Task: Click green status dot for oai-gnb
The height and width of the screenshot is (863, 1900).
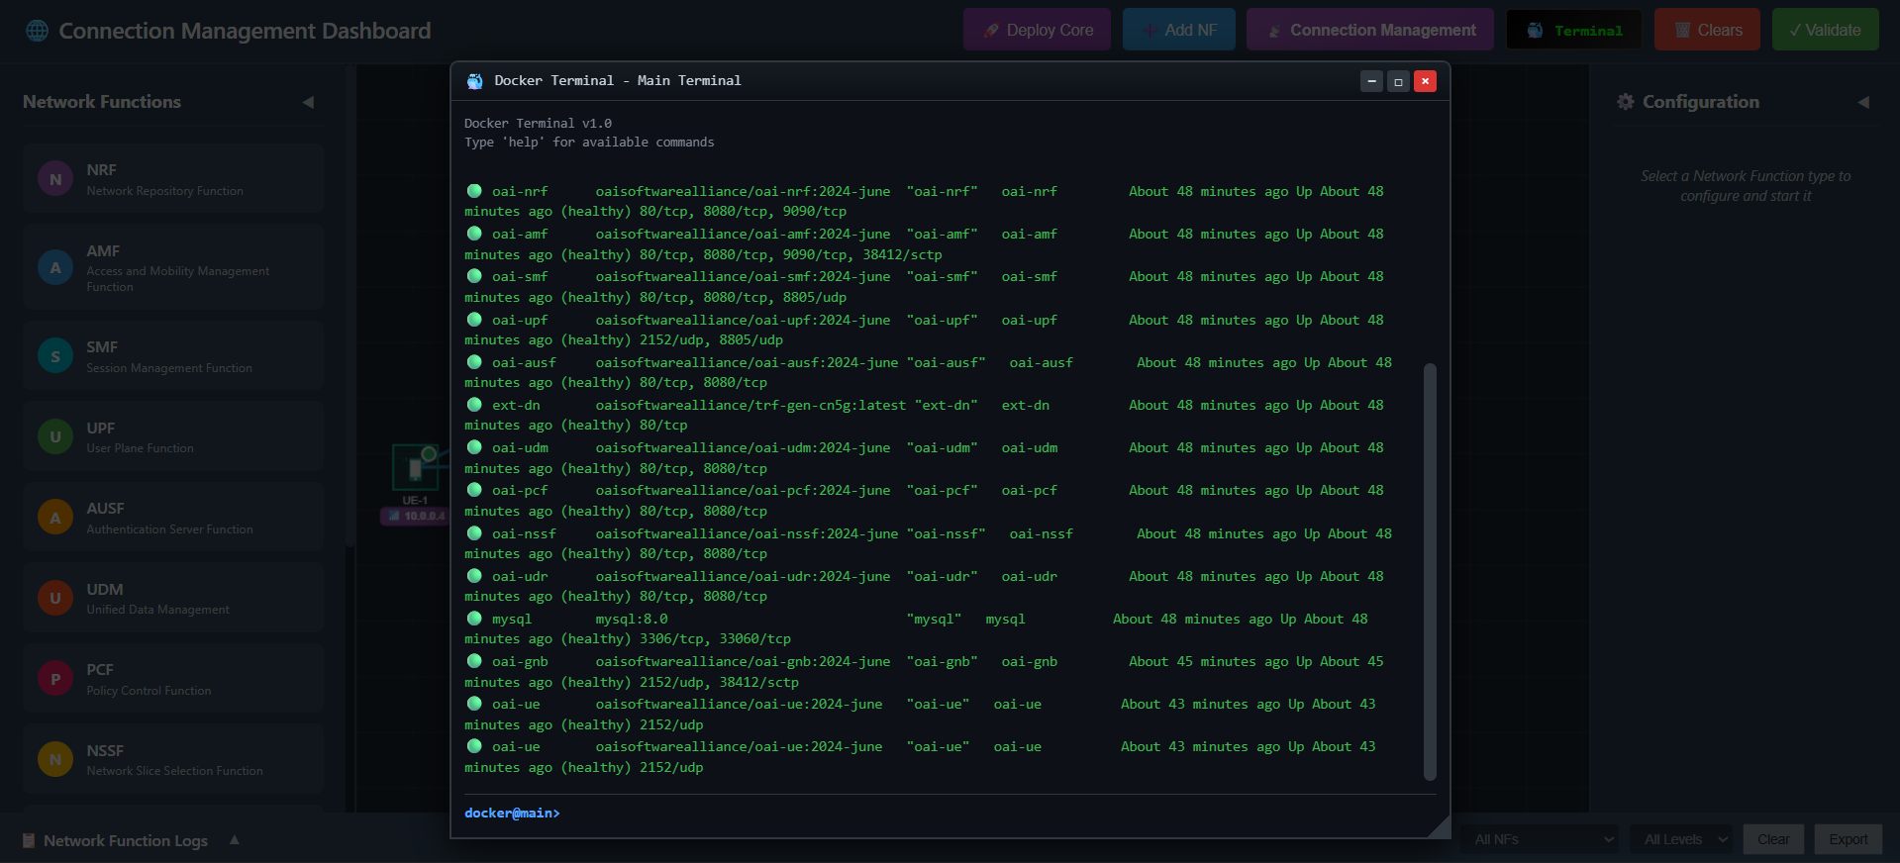Action: click(x=474, y=661)
